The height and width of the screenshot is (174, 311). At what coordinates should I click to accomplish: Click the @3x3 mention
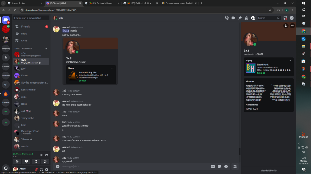click(66, 31)
